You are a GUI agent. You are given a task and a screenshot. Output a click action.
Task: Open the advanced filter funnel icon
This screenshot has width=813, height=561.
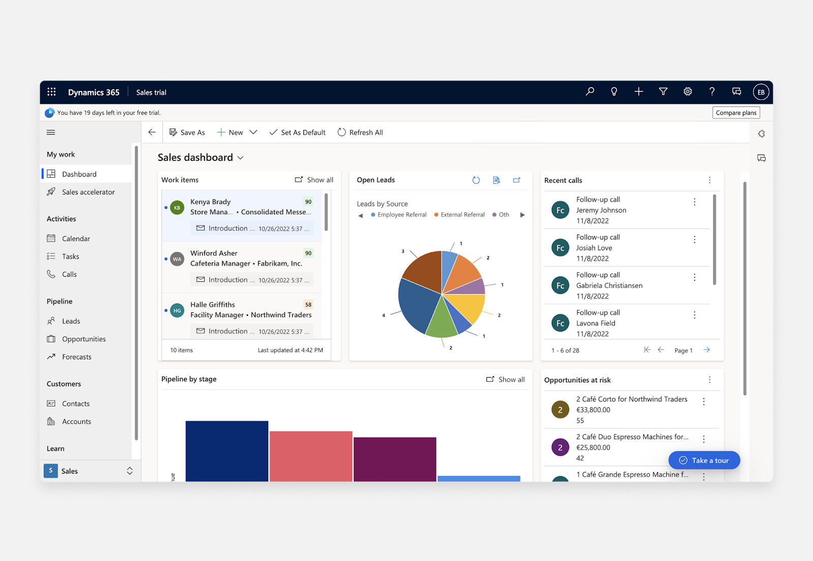663,92
